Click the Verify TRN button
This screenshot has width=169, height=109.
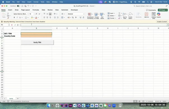click(x=37, y=42)
